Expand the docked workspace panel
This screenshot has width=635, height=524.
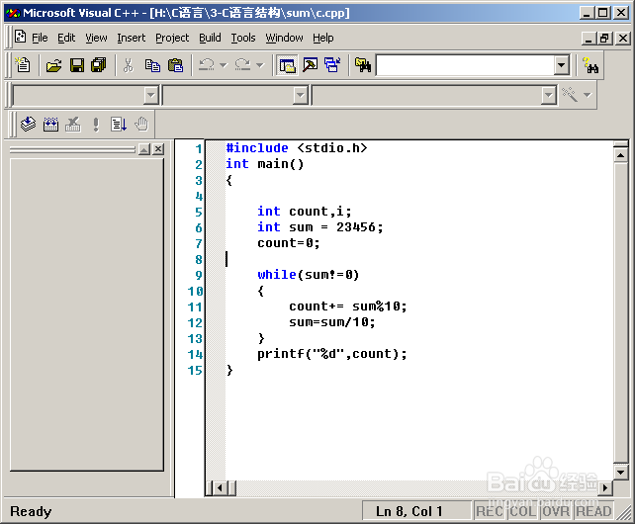pyautogui.click(x=144, y=149)
